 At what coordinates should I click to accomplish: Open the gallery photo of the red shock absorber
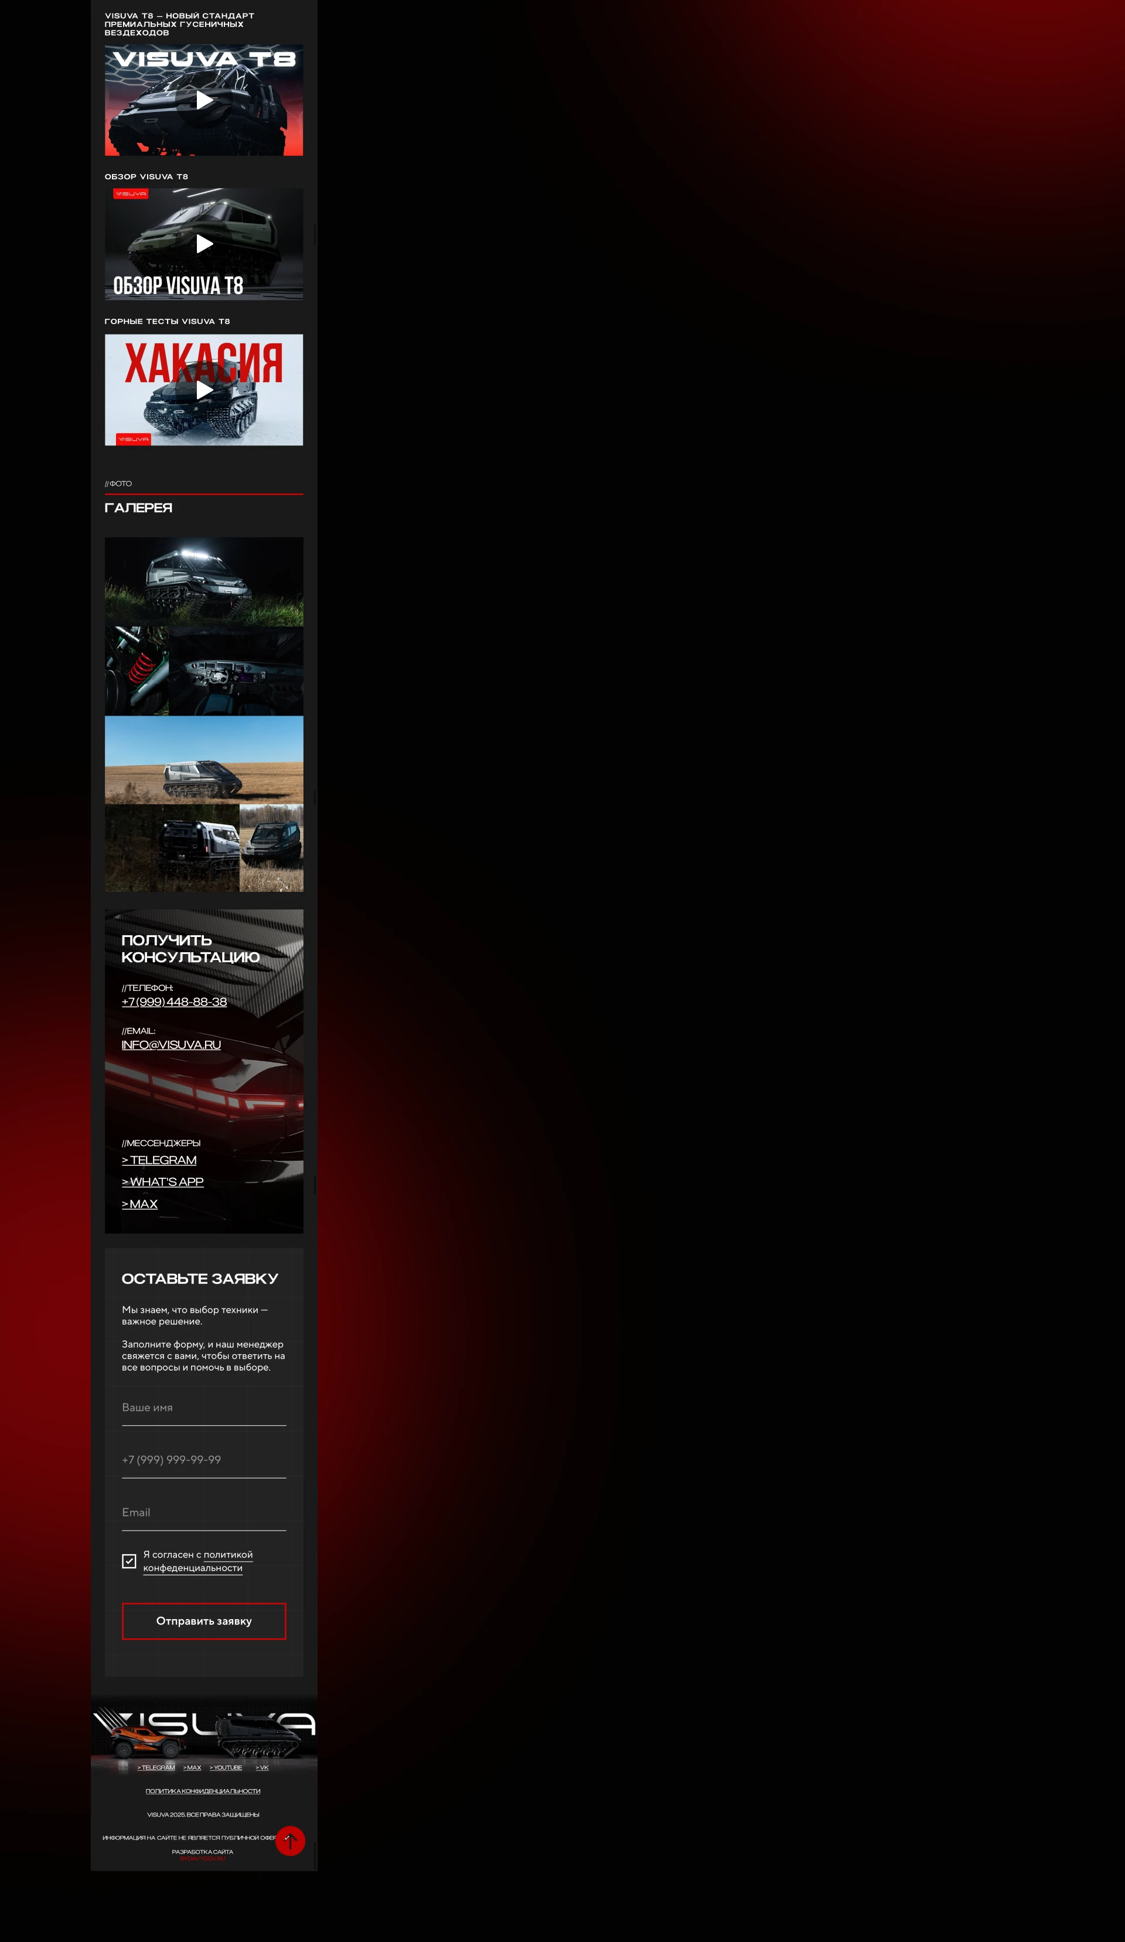click(x=137, y=671)
